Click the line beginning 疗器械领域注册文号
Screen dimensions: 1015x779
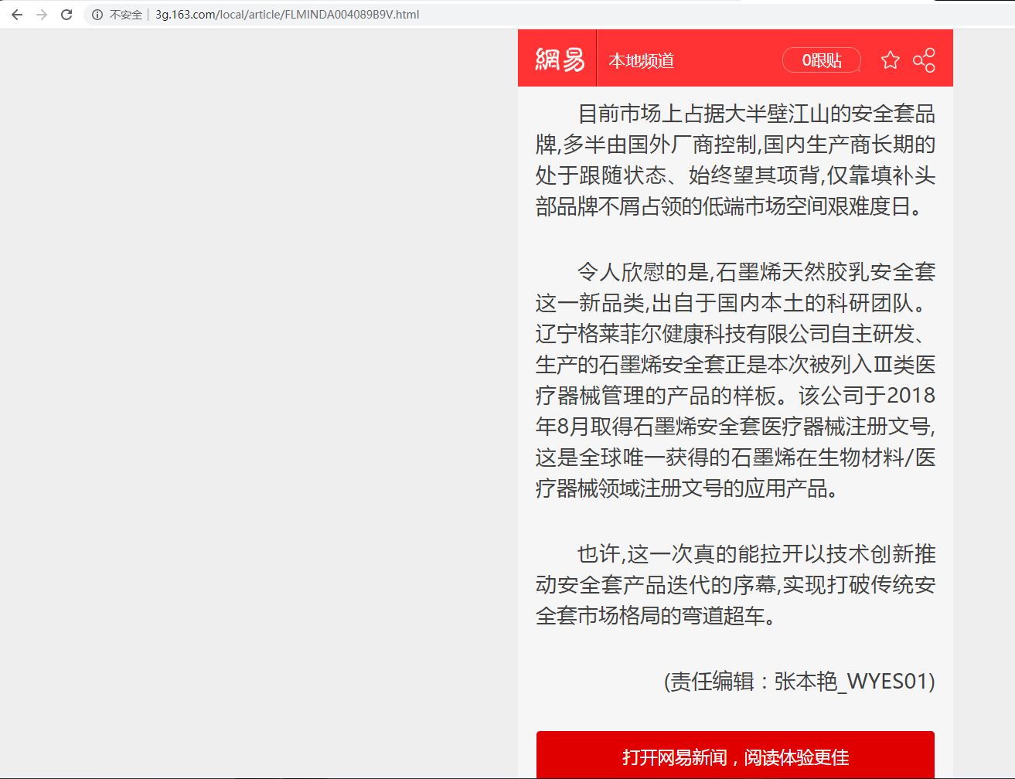(686, 488)
